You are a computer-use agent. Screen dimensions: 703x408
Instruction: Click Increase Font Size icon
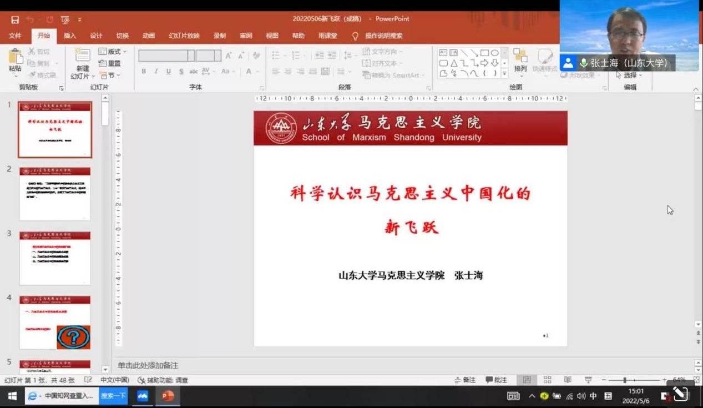229,56
